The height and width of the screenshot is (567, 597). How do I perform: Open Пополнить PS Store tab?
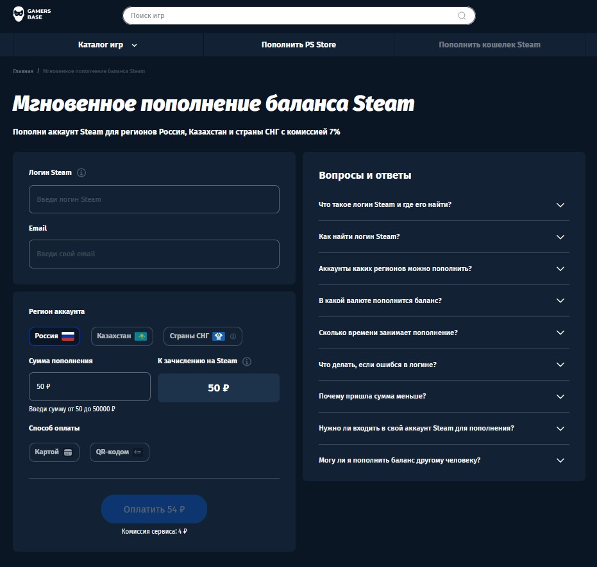click(299, 45)
